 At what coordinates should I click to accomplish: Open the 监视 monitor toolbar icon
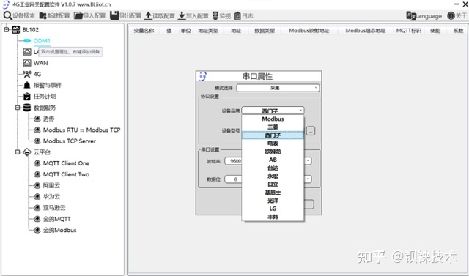coord(215,15)
